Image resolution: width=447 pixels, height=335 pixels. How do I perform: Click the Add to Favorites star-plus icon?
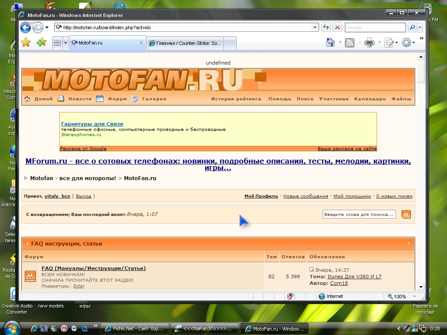pos(41,43)
